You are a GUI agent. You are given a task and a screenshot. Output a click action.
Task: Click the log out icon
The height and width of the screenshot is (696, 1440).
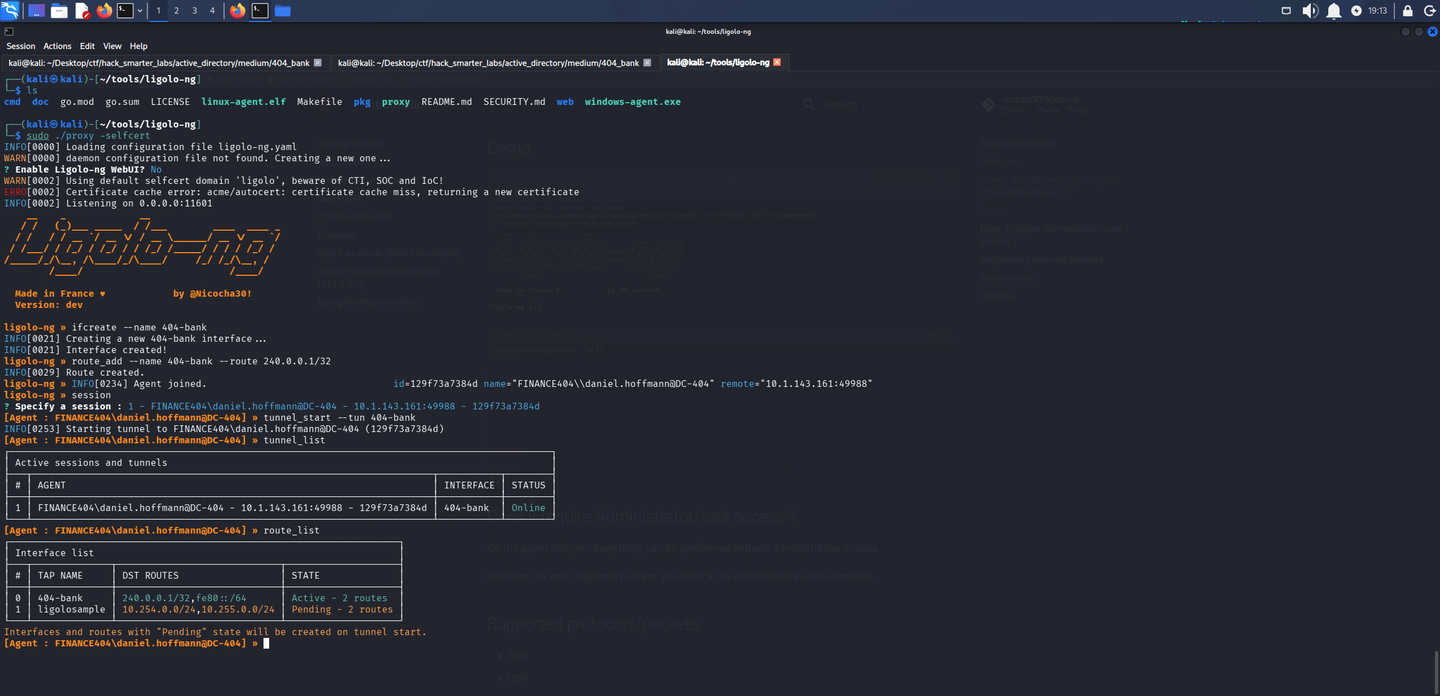point(1430,11)
